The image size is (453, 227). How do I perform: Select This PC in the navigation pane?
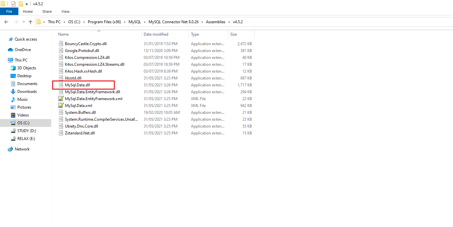21,60
